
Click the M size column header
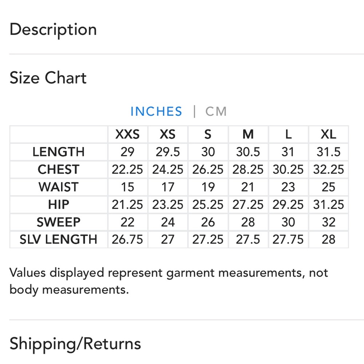coord(248,134)
